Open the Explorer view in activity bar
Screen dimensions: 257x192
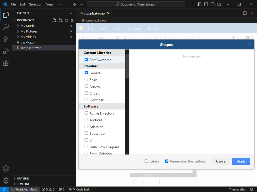click(6, 15)
